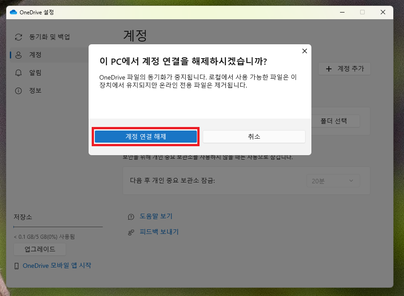Image resolution: width=404 pixels, height=296 pixels.
Task: Click the dialog title about 계정 연결 해제
Action: [183, 61]
